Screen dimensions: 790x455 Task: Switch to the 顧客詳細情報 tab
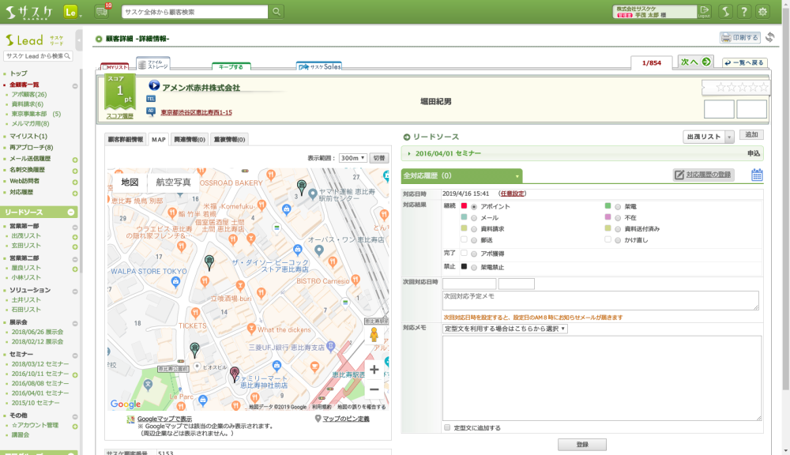point(126,139)
